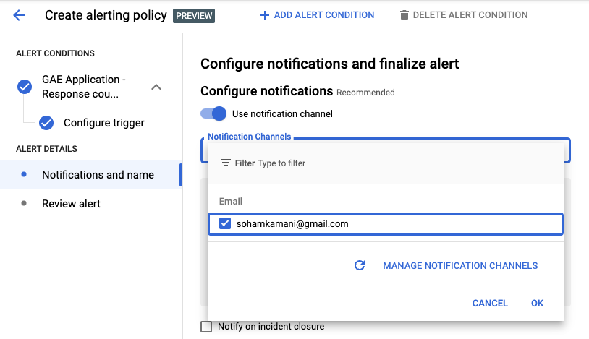Open the Configure trigger step

tap(103, 123)
